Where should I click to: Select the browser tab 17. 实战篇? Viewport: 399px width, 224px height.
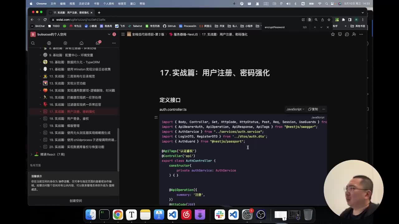[71, 12]
